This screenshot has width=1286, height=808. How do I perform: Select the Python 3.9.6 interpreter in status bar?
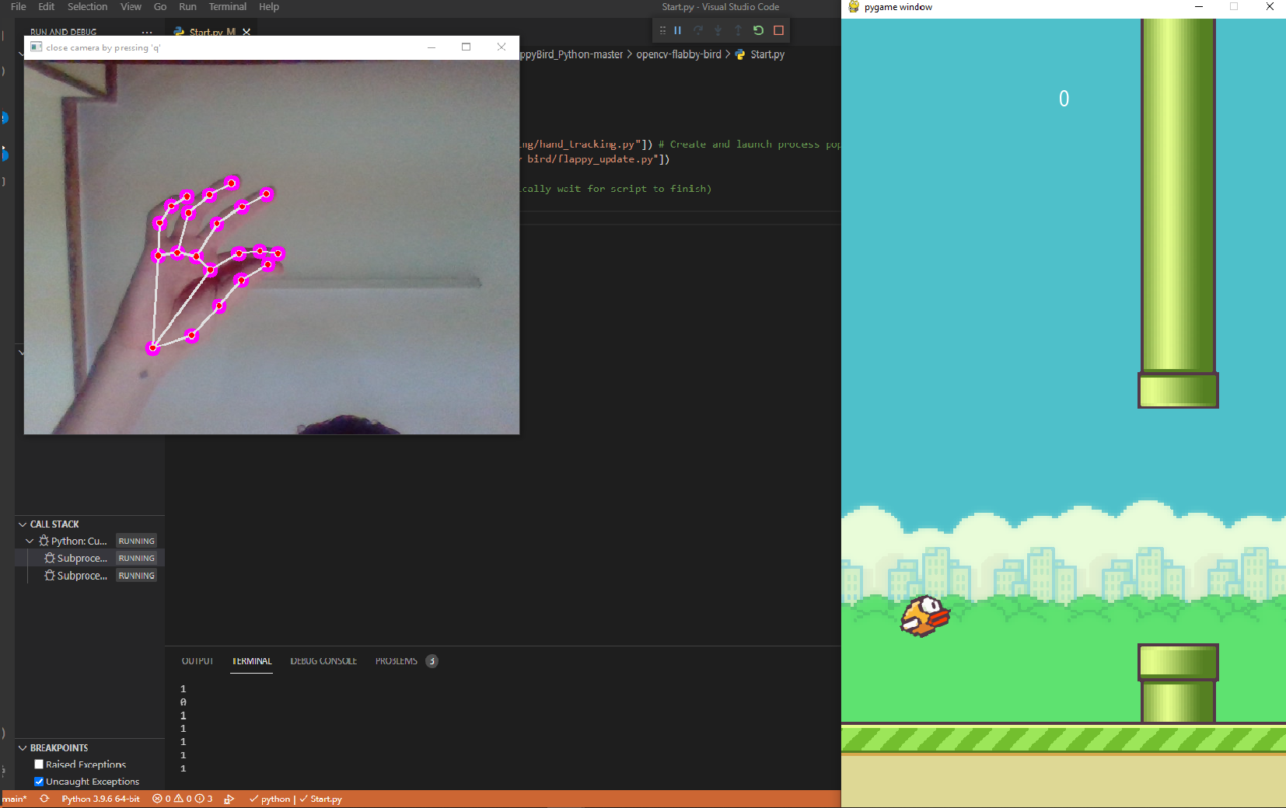point(101,799)
